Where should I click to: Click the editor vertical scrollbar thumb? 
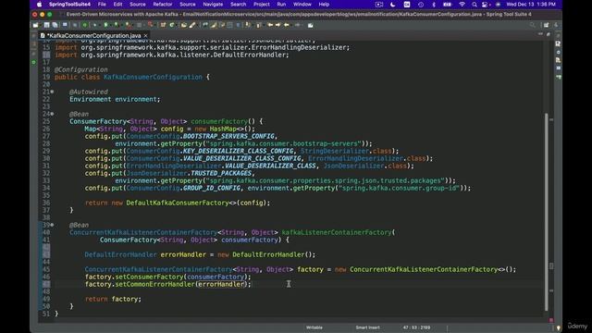pos(547,212)
